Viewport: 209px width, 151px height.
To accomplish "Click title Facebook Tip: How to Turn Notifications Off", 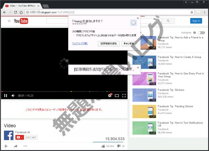I will (180, 124).
